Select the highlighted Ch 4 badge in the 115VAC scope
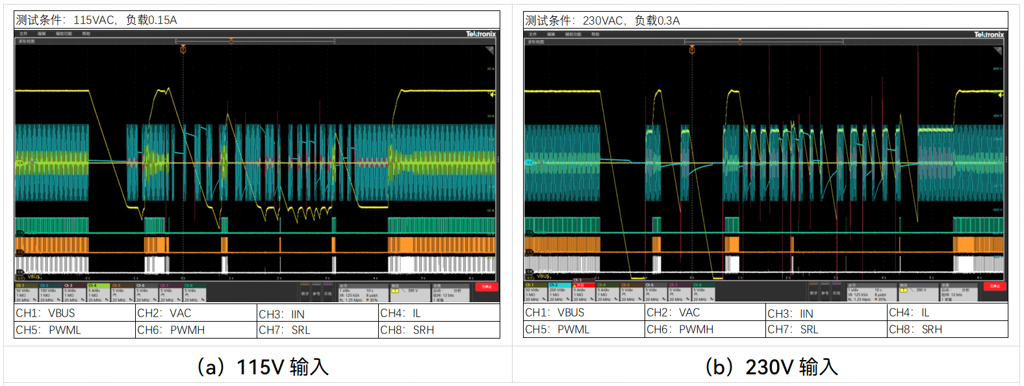Image resolution: width=1024 pixels, height=386 pixels. 97,292
